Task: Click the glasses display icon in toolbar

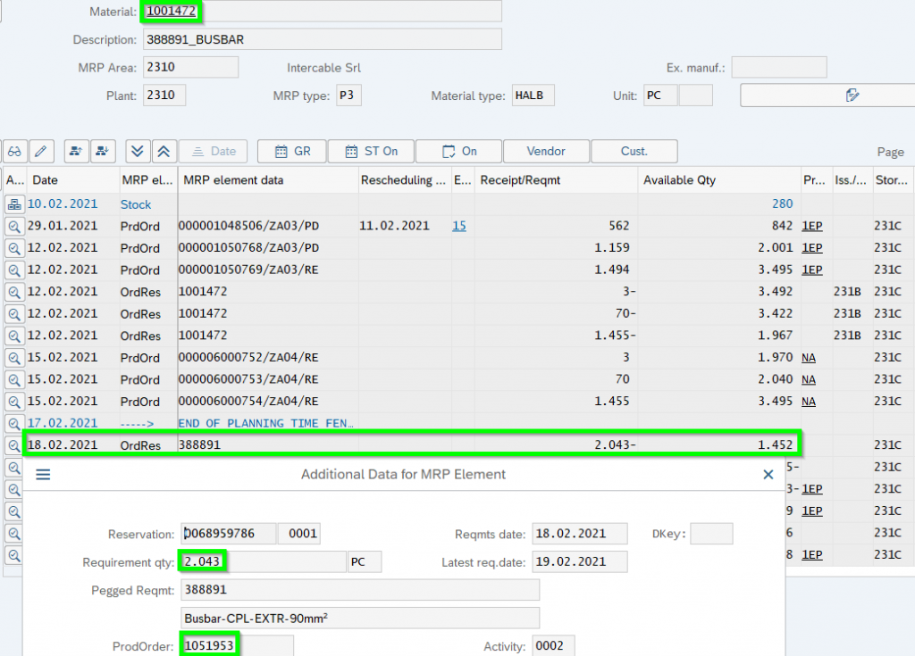Action: coord(14,152)
